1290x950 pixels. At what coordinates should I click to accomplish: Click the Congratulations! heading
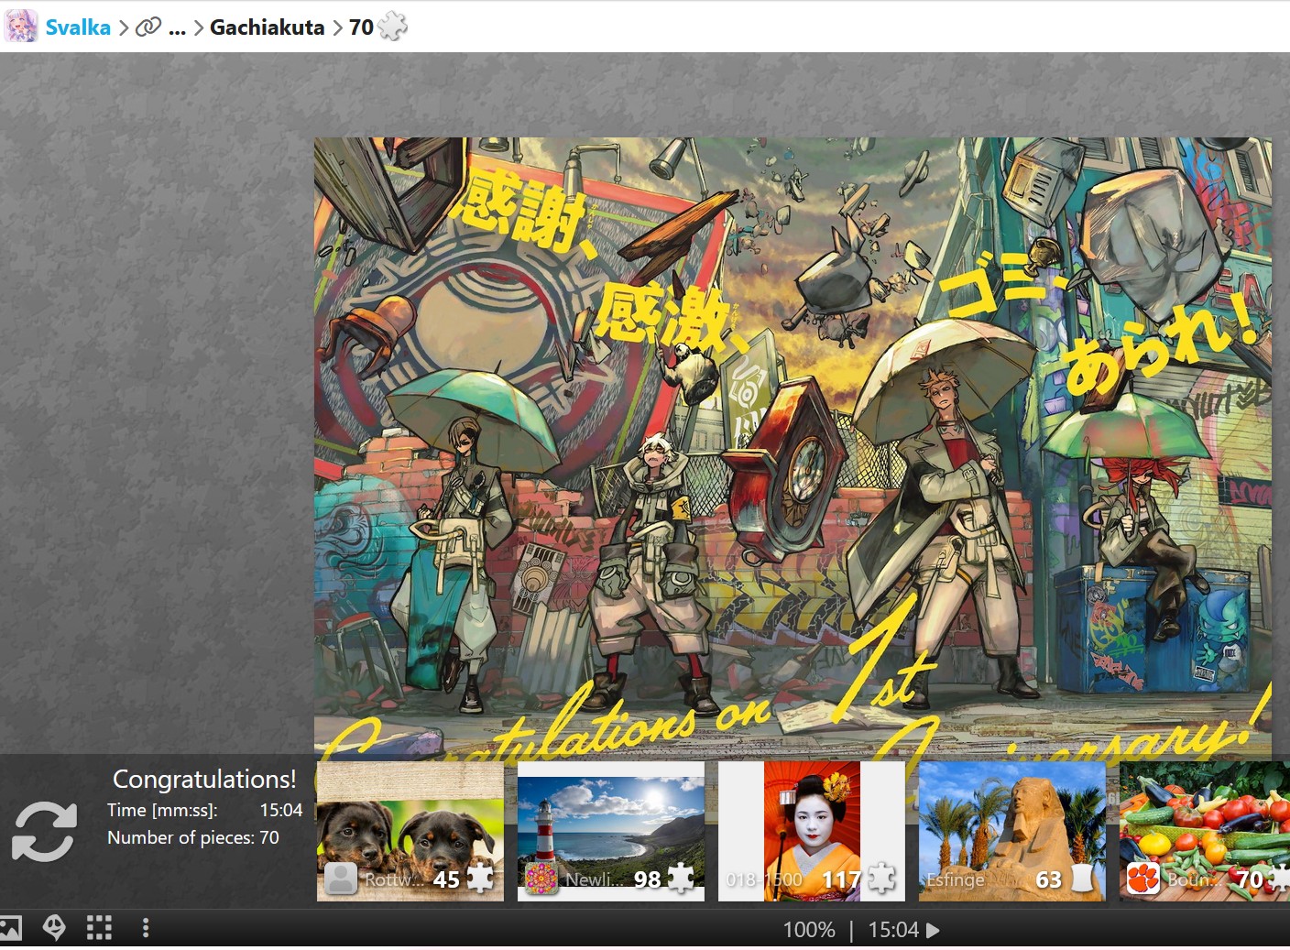click(x=204, y=779)
